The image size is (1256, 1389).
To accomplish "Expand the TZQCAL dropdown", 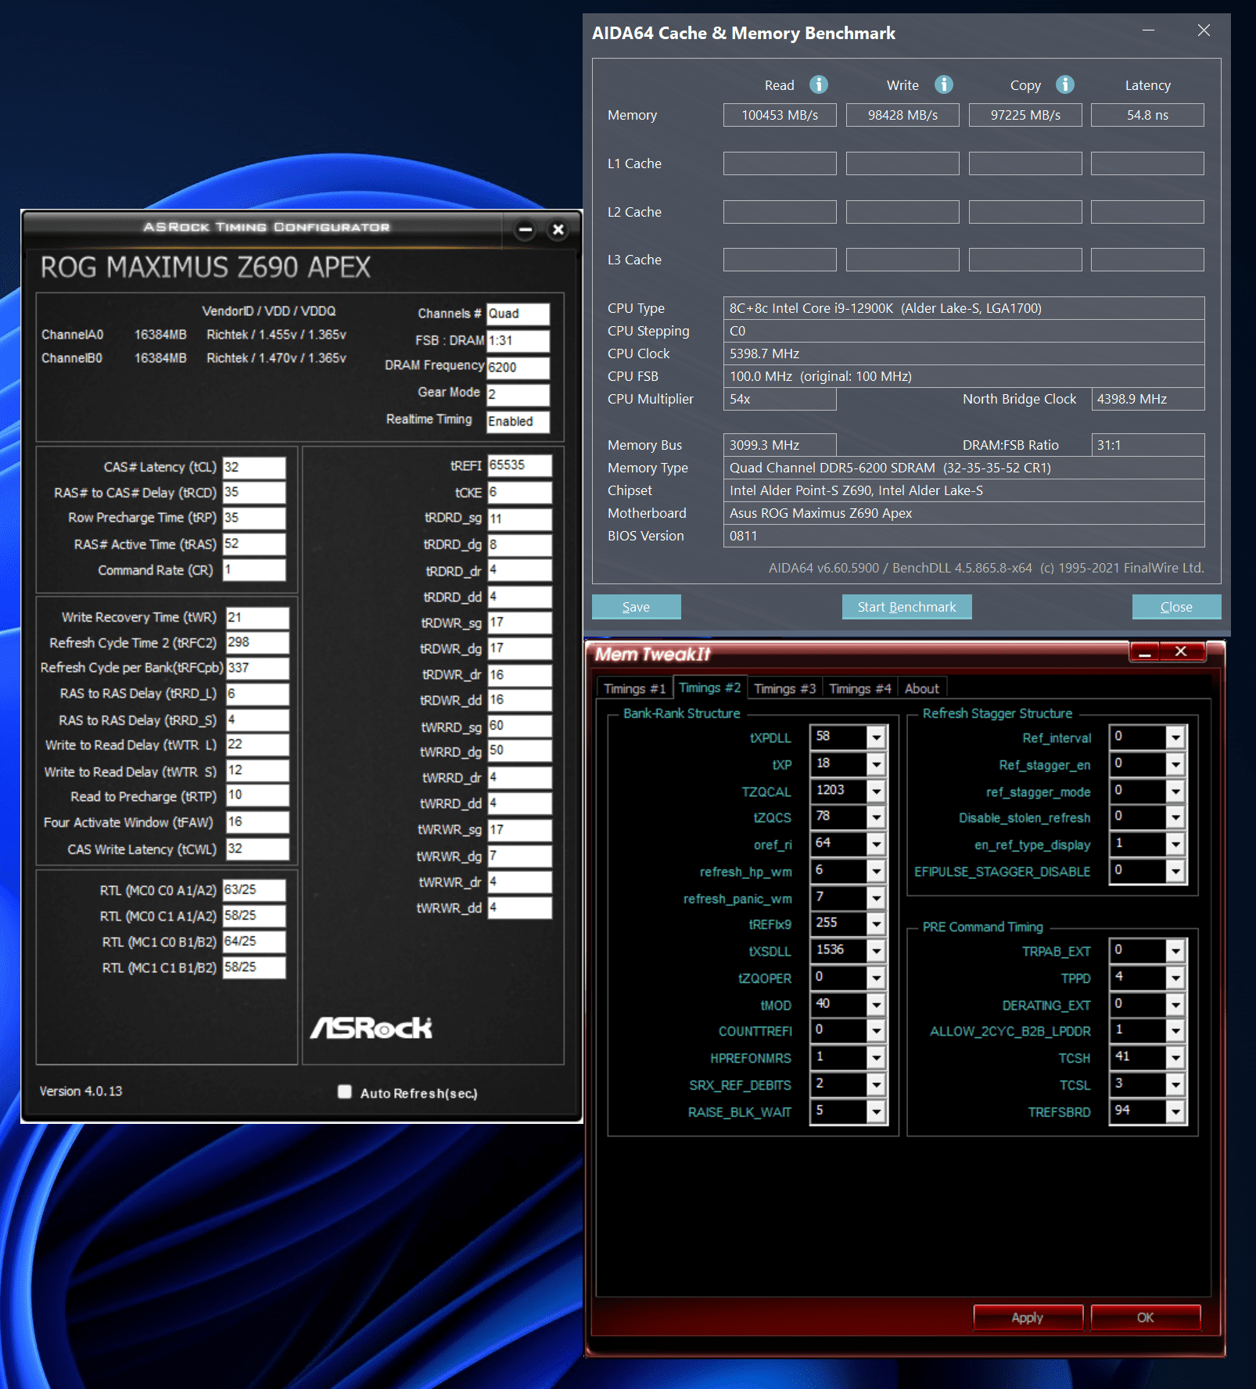I will tap(877, 791).
